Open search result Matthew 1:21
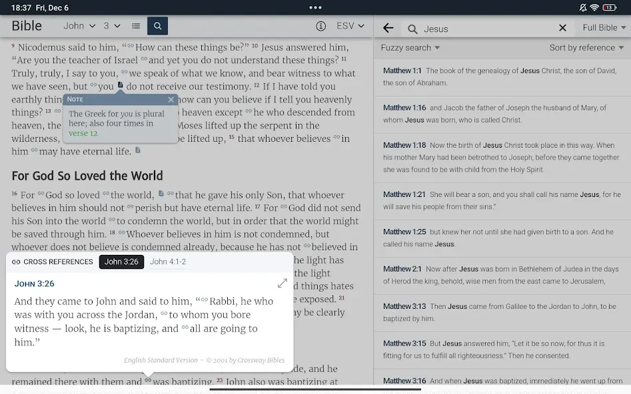The width and height of the screenshot is (631, 394). [502, 200]
